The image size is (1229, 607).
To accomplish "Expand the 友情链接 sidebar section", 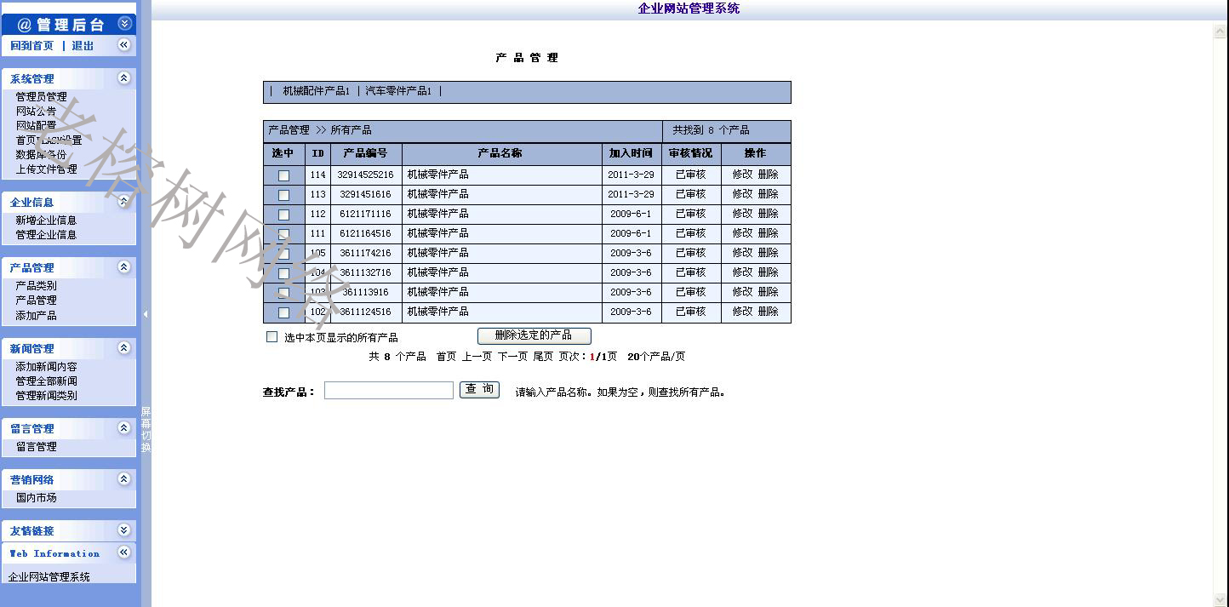I will [x=123, y=530].
